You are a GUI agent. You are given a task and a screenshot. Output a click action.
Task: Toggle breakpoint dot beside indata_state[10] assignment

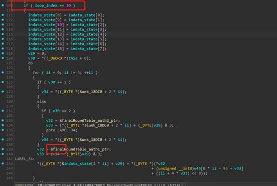[3, 25]
